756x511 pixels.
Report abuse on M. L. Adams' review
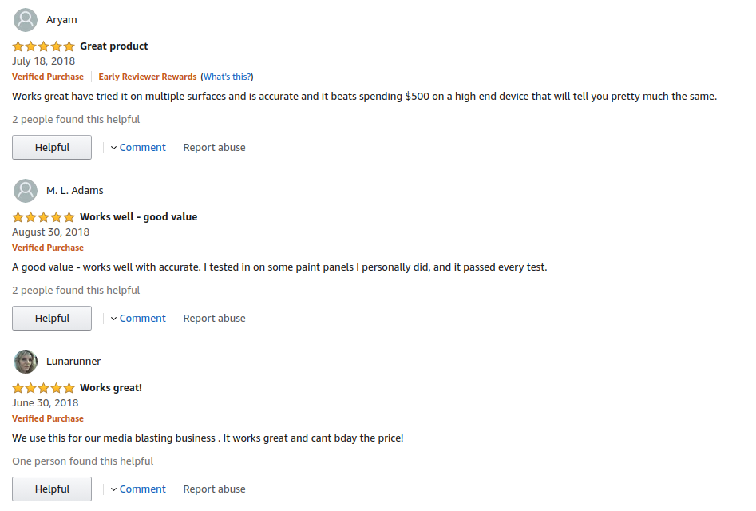click(214, 318)
